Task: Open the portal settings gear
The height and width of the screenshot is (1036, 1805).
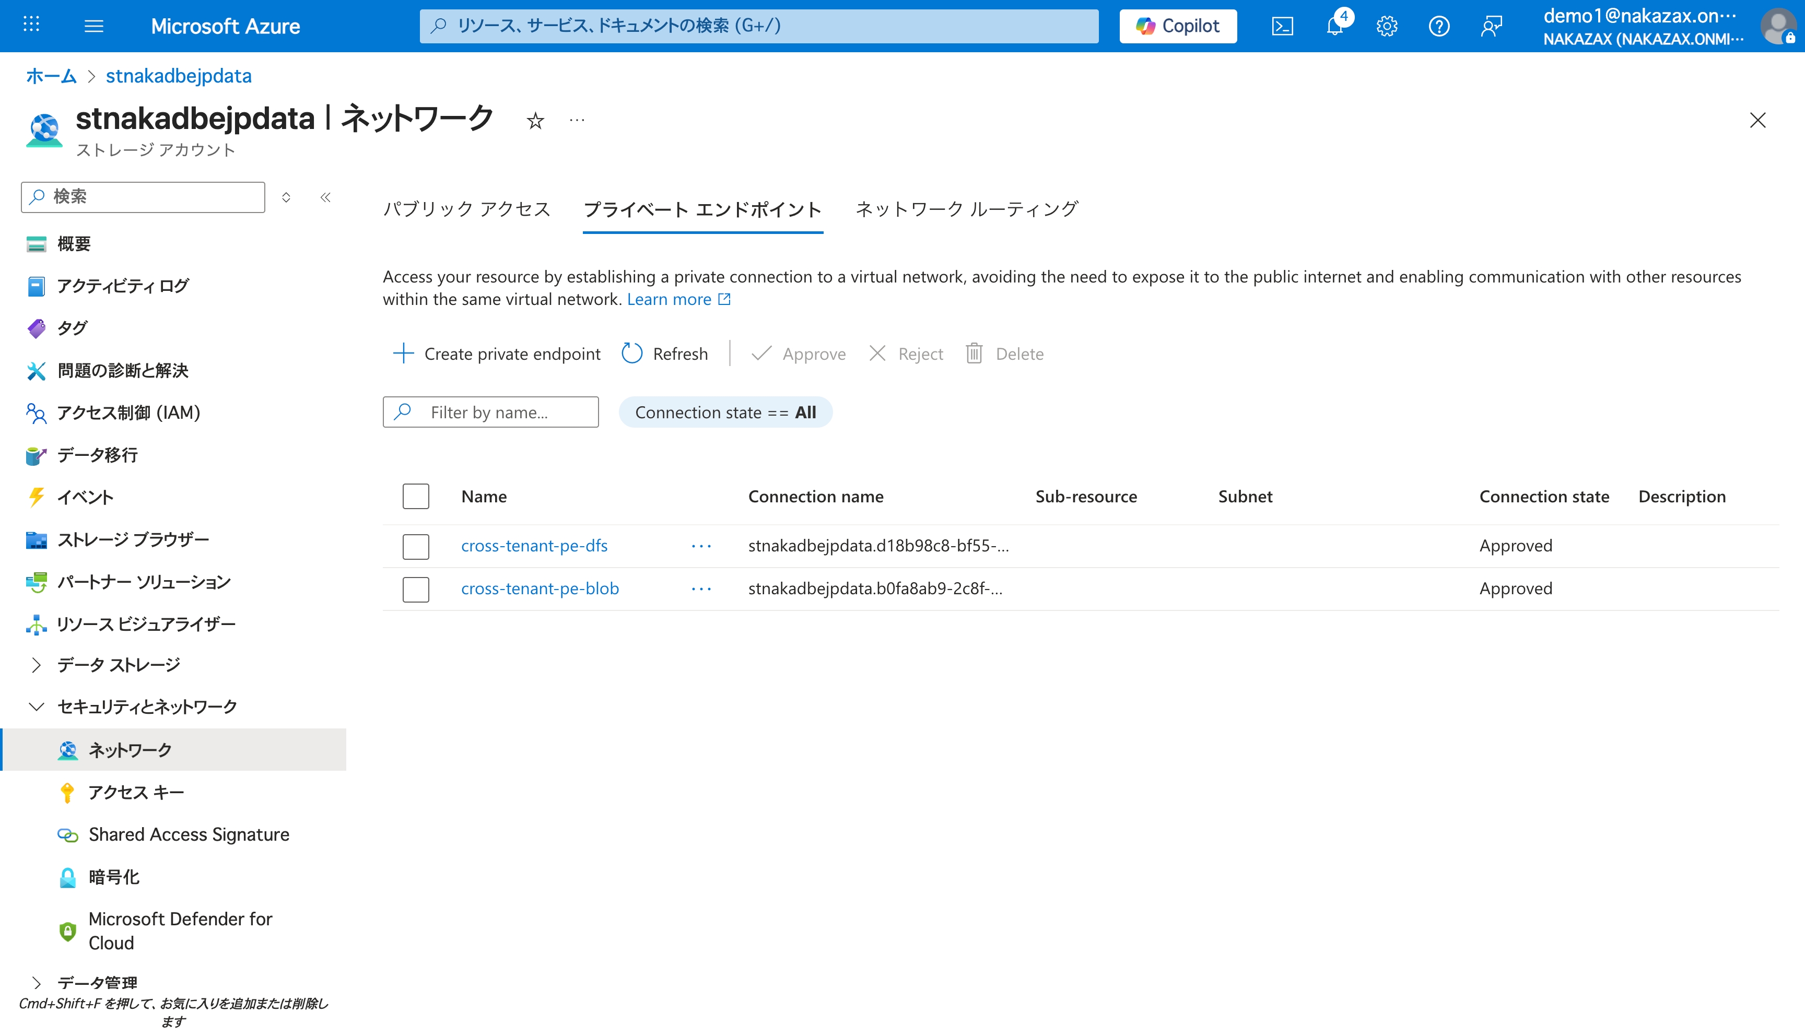Action: click(x=1387, y=26)
